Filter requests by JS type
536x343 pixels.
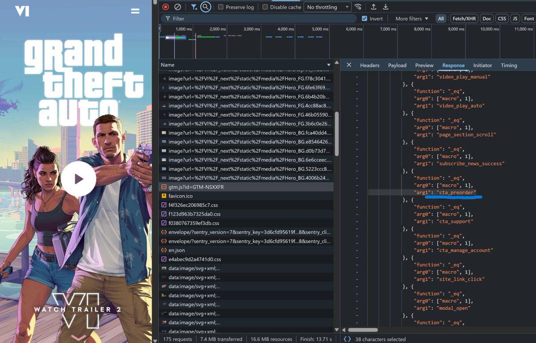point(515,19)
